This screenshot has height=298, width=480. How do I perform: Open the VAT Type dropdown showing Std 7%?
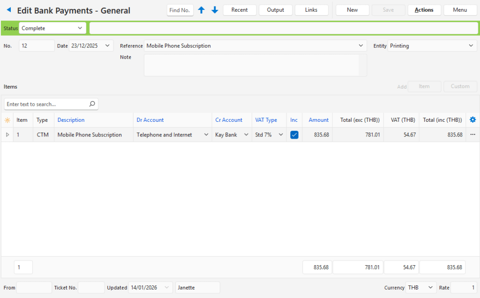click(280, 134)
